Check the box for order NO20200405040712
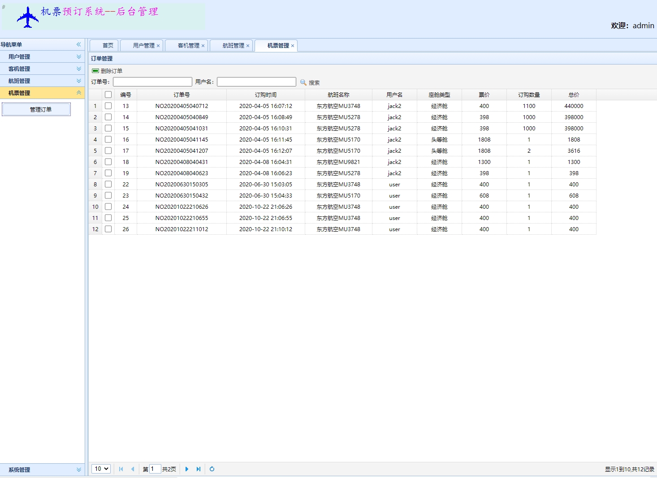Screen dimensions: 657x478 [x=108, y=106]
